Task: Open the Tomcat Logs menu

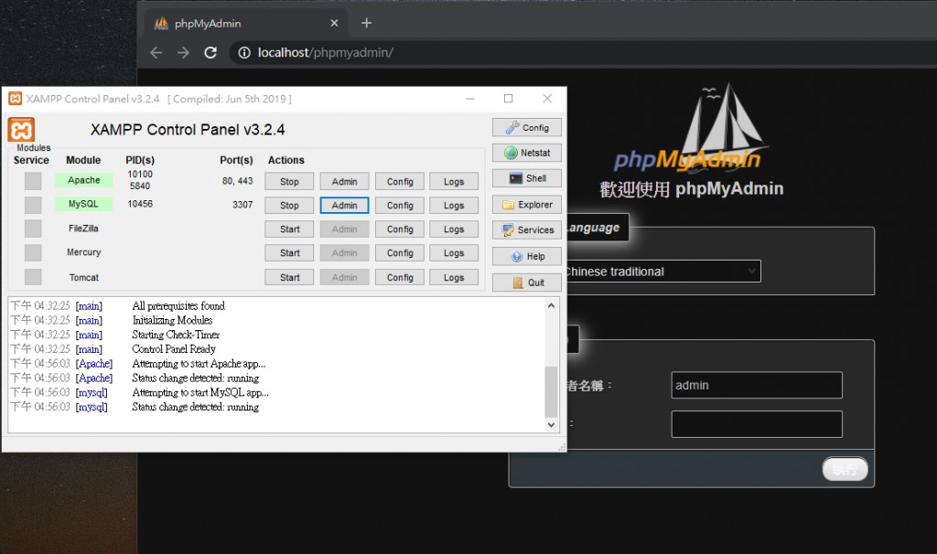Action: 454,278
